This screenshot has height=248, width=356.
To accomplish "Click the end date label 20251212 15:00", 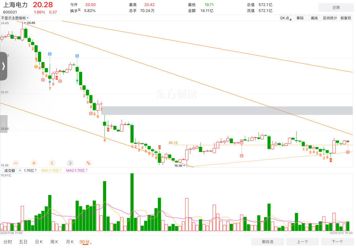I will [341, 233].
